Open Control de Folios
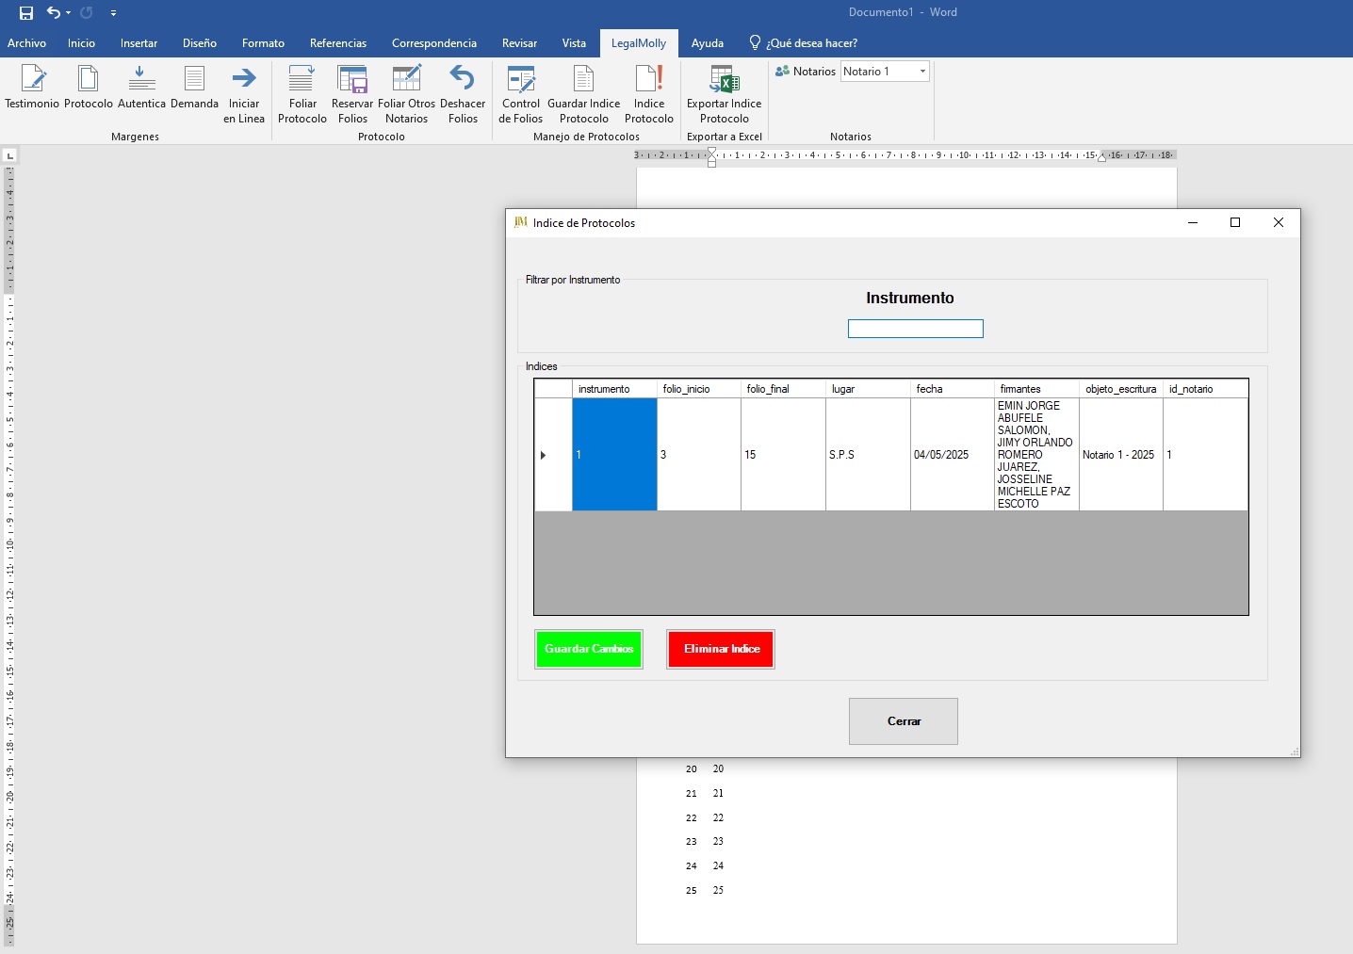The height and width of the screenshot is (954, 1353). point(521,79)
